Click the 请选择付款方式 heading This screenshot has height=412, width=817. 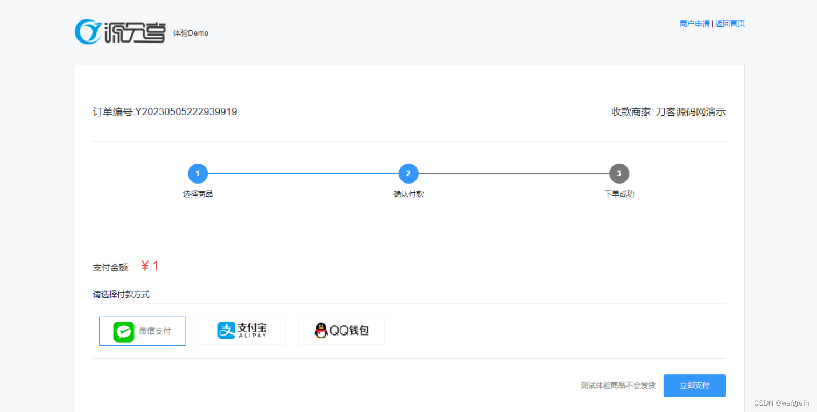[121, 295]
